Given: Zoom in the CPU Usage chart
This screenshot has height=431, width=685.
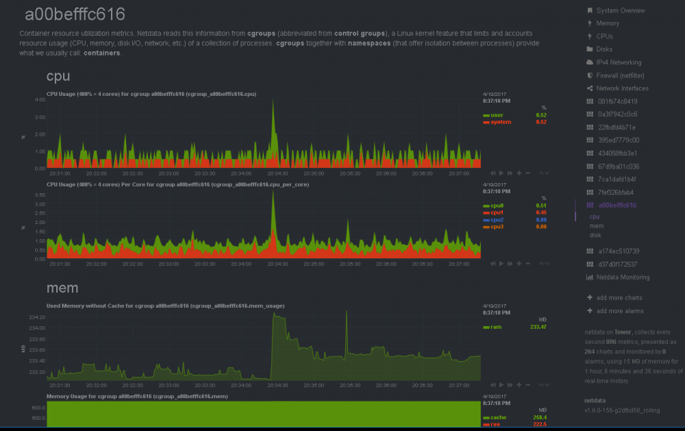Looking at the screenshot, I should click(519, 173).
